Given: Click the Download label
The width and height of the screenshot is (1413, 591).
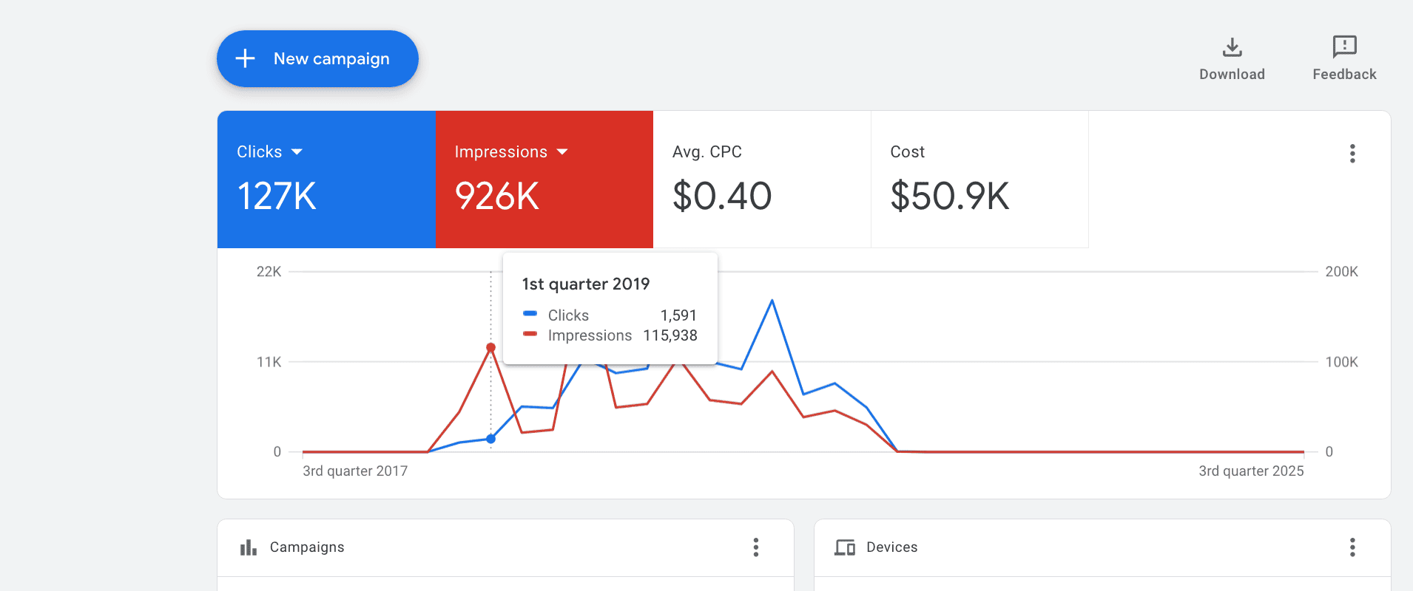Looking at the screenshot, I should click(x=1232, y=75).
